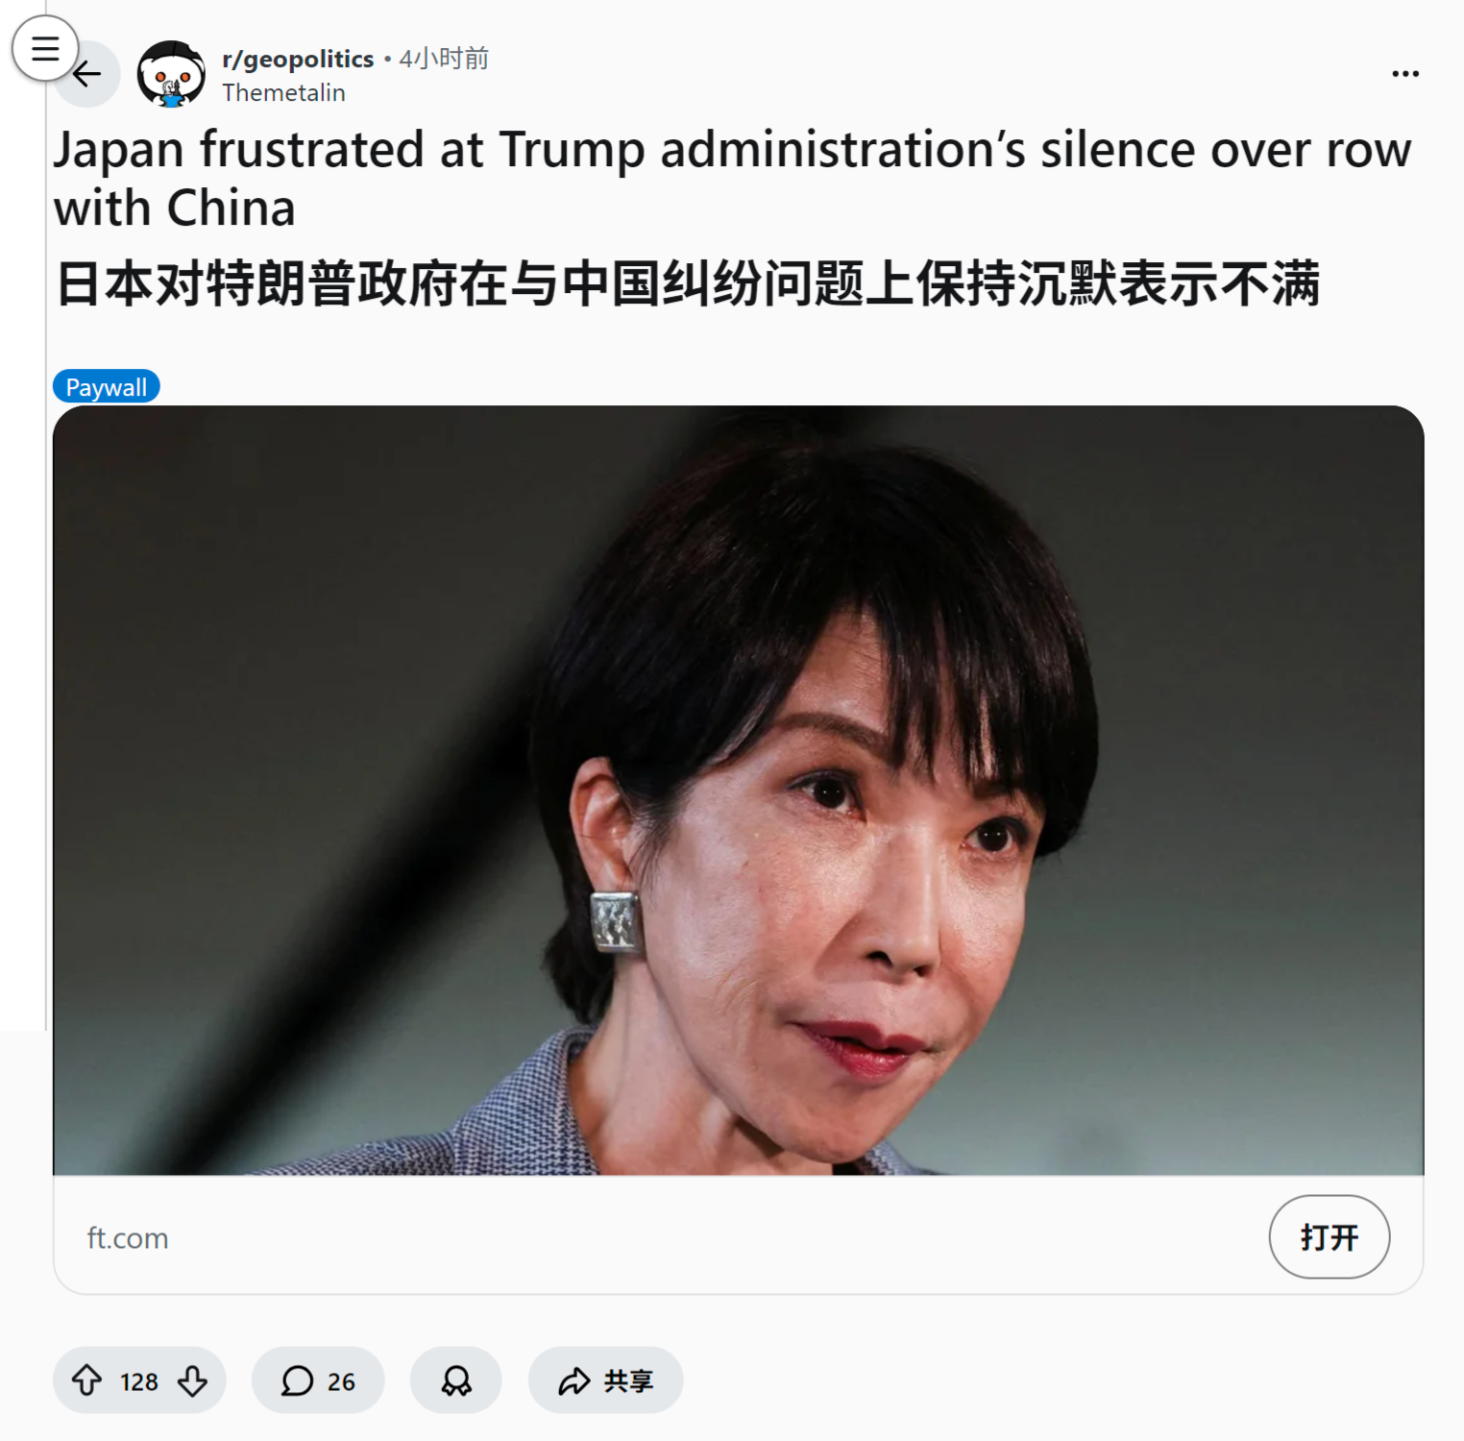The image size is (1464, 1441).
Task: Open the article preview photo
Action: click(738, 790)
